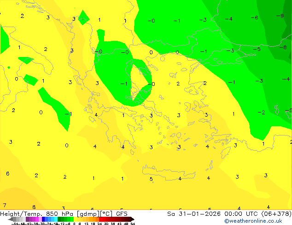Pick the dark blue swatch at scale label -30
Image resolution: width=292 pixels, height=225 pixels.
tap(43, 219)
